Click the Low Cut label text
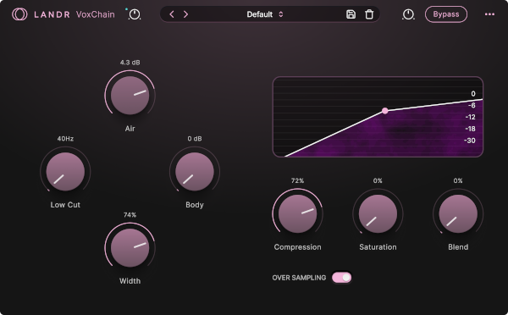The width and height of the screenshot is (508, 315). click(65, 205)
